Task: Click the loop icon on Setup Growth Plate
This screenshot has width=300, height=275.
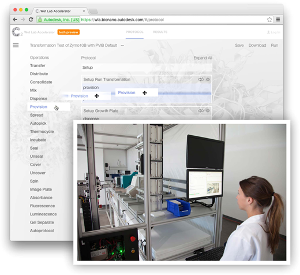Action: (201, 111)
